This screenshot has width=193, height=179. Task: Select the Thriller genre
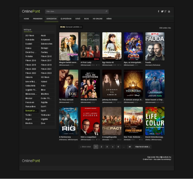pyautogui.click(x=31, y=115)
